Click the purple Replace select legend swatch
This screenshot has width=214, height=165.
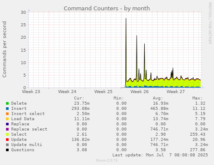click(x=7, y=129)
